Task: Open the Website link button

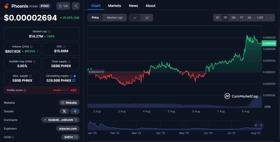Action: (x=69, y=103)
